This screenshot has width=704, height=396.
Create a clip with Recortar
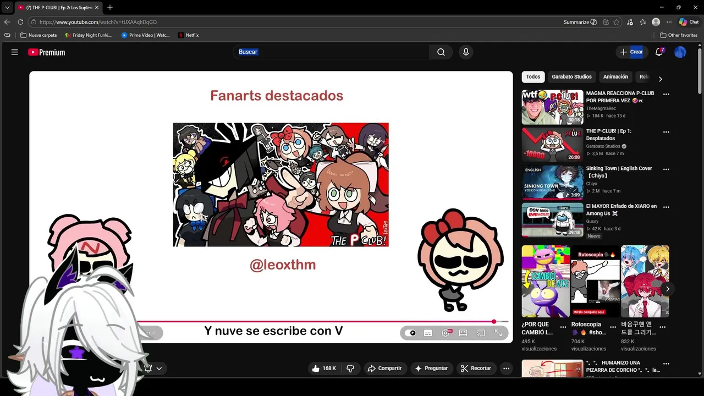click(476, 369)
